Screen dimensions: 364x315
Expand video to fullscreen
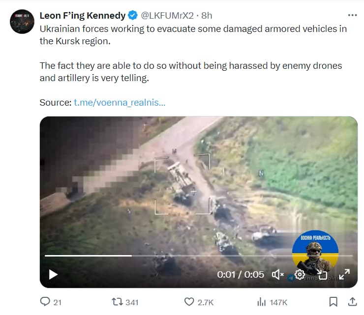click(344, 275)
